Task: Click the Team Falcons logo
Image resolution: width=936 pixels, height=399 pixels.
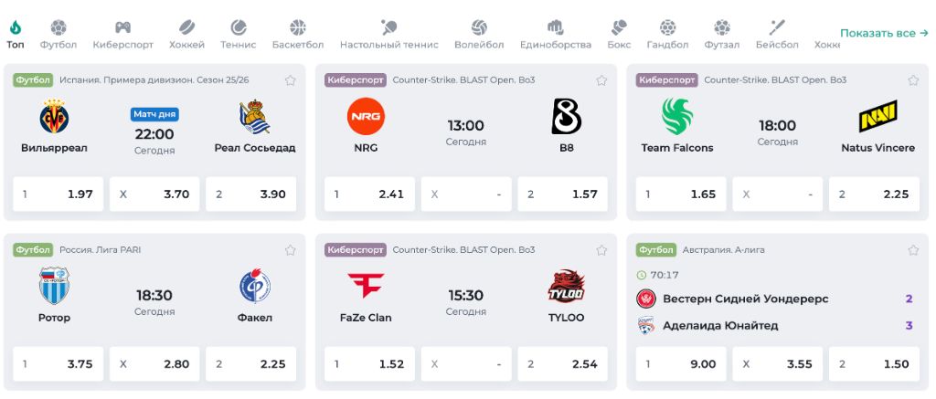Action: pyautogui.click(x=677, y=117)
